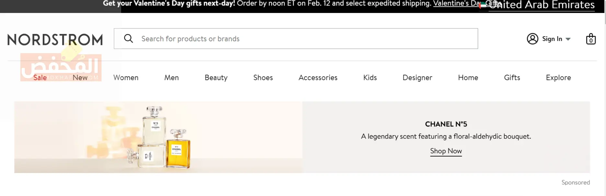The height and width of the screenshot is (196, 606).
Task: Click the Nordstrom logo
Action: (55, 40)
